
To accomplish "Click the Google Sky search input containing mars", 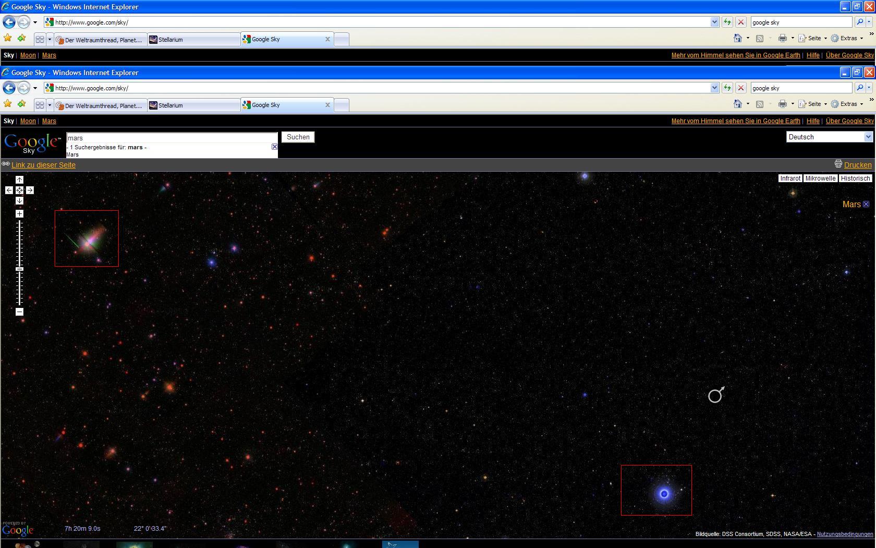I will pyautogui.click(x=172, y=138).
